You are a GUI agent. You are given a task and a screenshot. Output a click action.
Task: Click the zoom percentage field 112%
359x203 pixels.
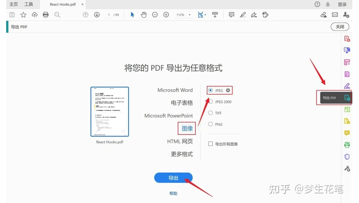[x=181, y=15]
